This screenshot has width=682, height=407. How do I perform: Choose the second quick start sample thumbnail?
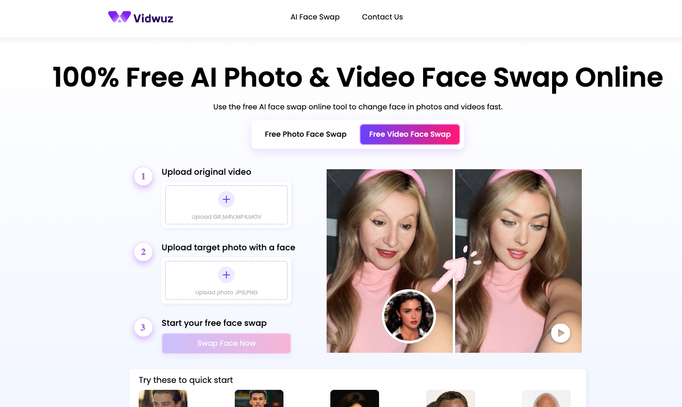click(x=259, y=399)
